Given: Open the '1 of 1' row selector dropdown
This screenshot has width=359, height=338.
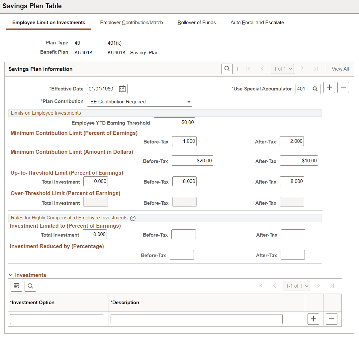Looking at the screenshot, I should pos(282,69).
